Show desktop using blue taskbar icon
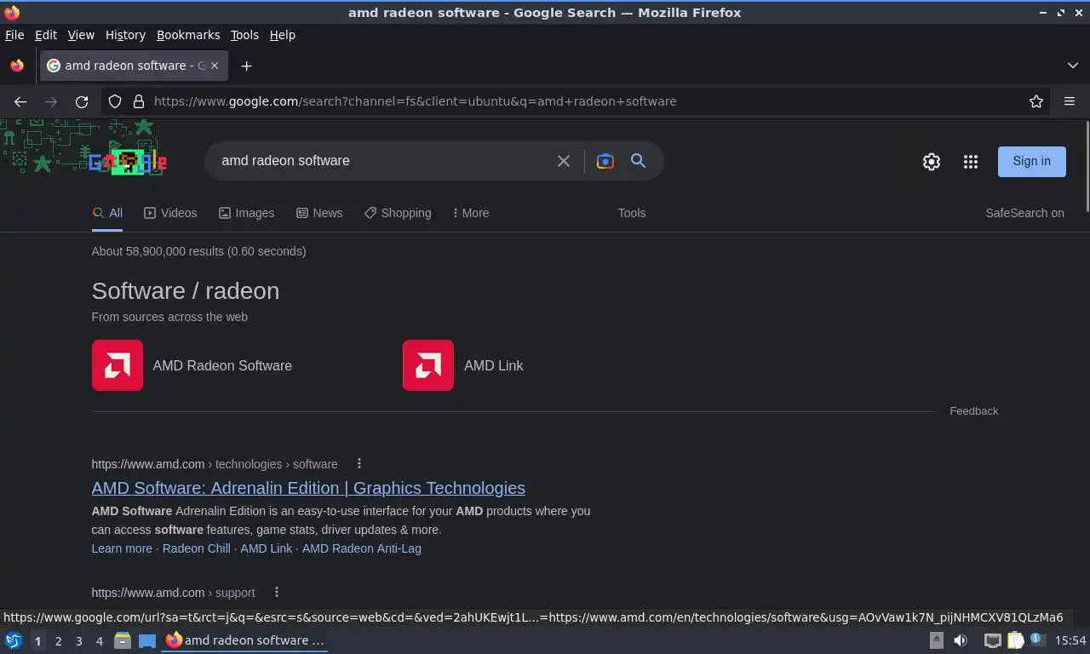The height and width of the screenshot is (654, 1090). pos(147,640)
